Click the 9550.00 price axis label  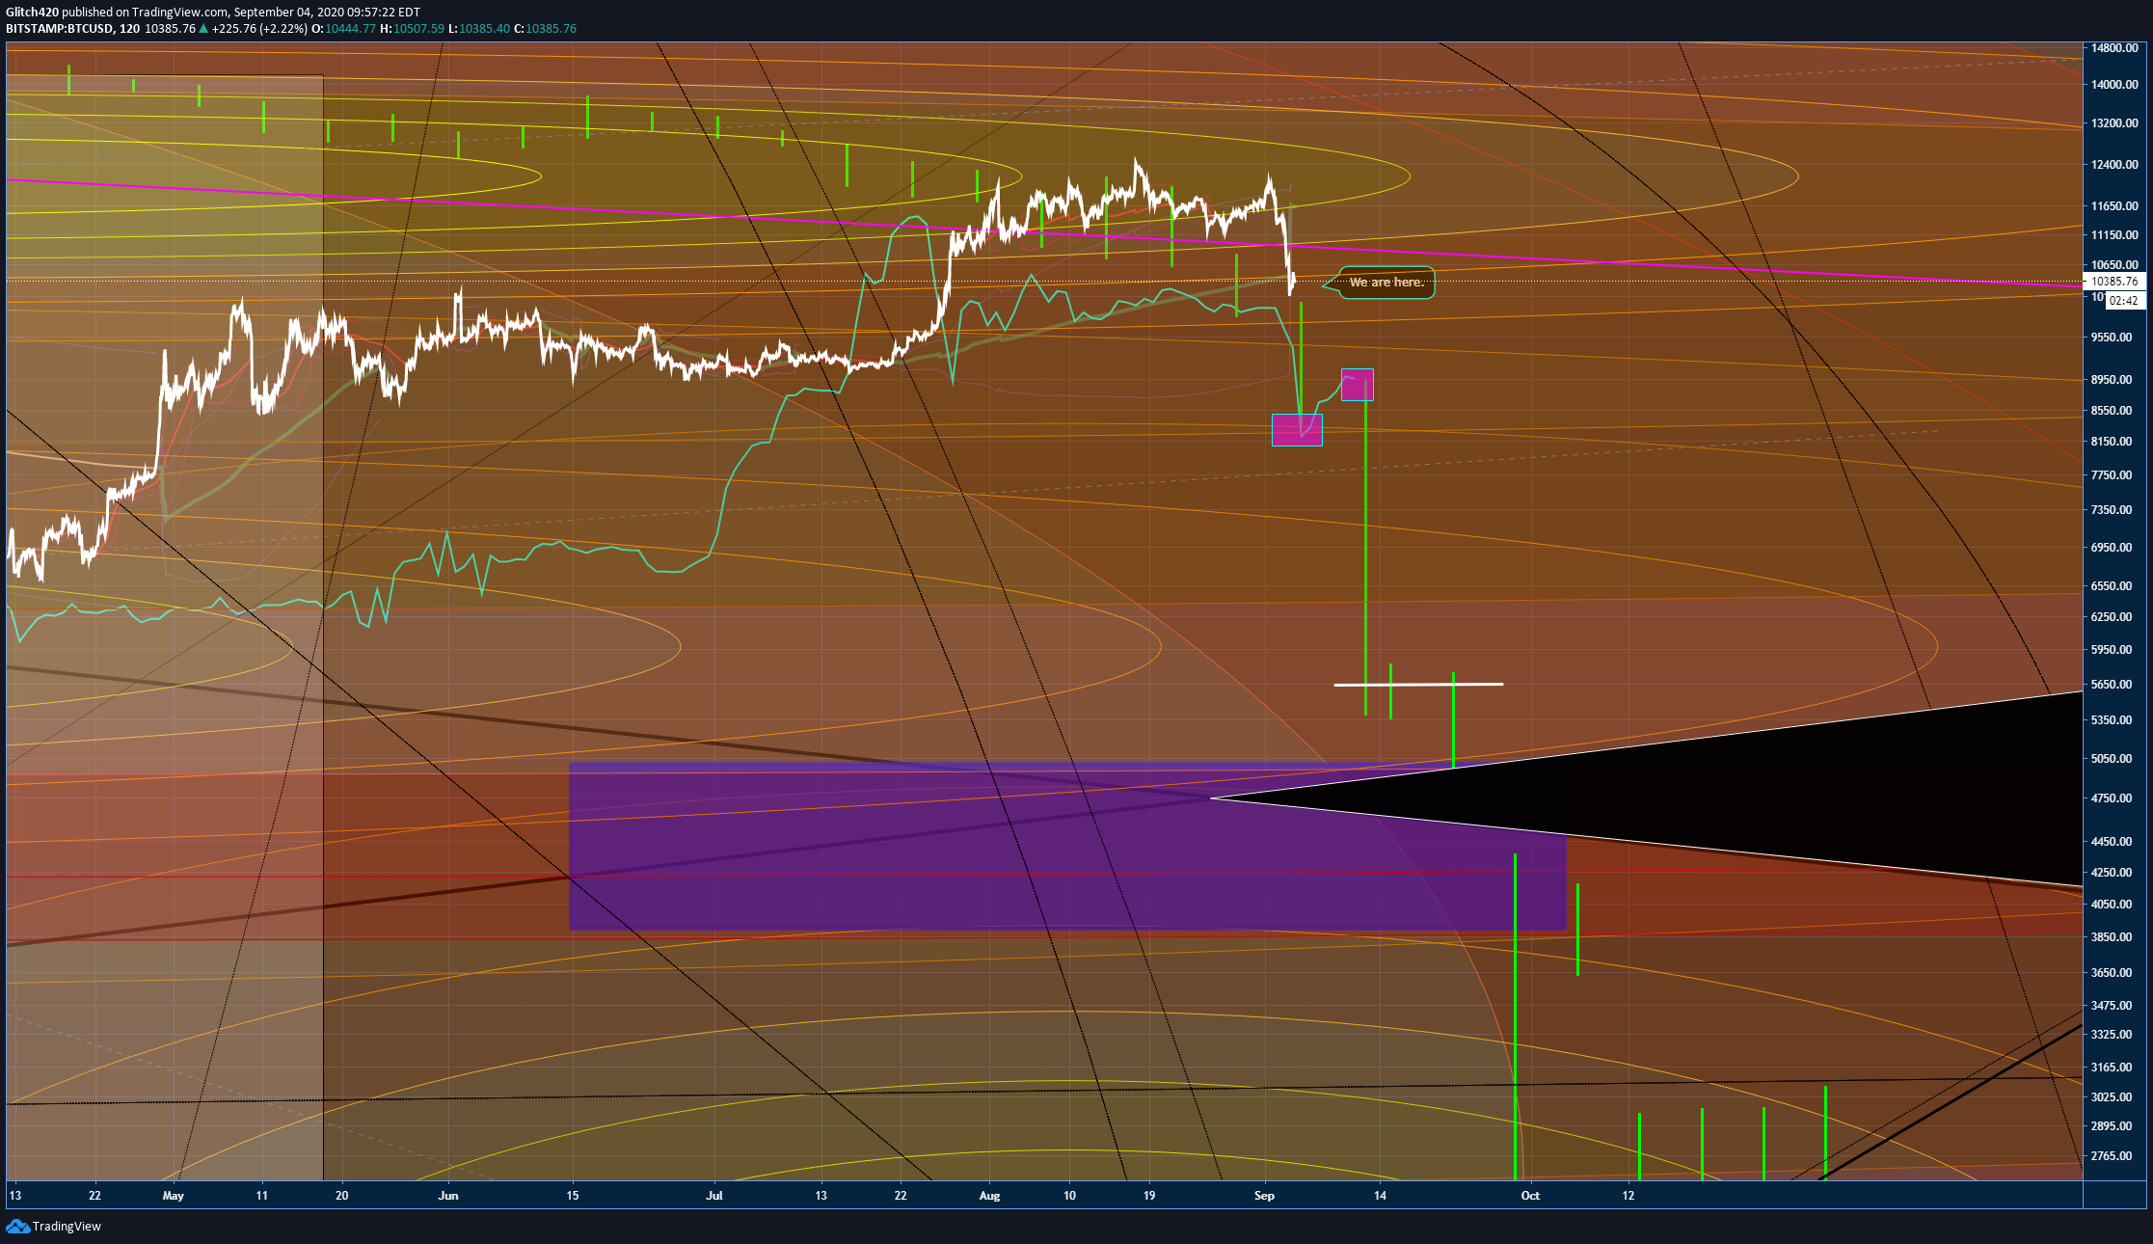(2111, 338)
